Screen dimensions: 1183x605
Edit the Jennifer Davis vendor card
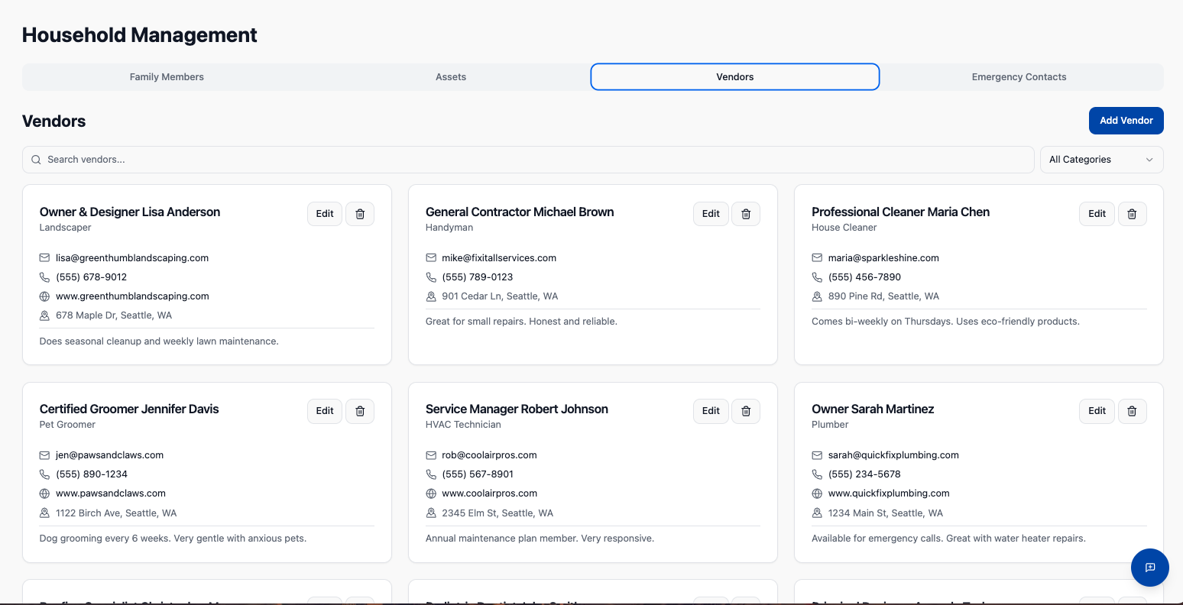325,411
